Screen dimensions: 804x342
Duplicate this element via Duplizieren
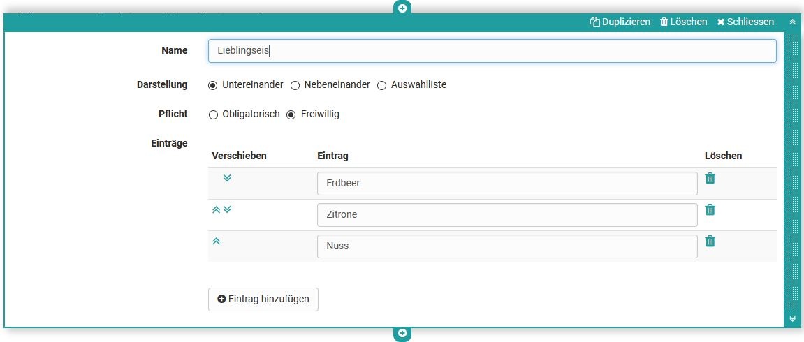(620, 22)
